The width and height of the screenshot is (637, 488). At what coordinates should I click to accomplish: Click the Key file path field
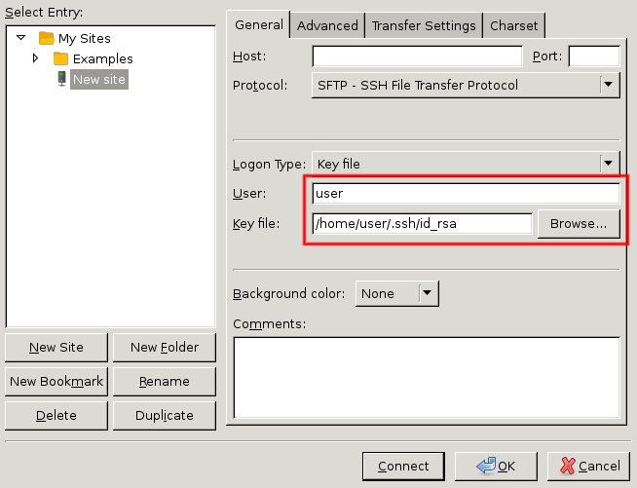(422, 223)
